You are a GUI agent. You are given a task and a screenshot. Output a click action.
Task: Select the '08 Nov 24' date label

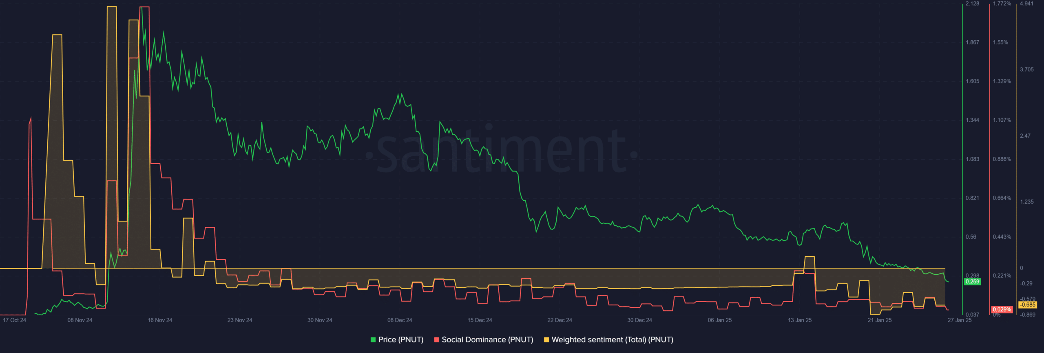coord(80,320)
